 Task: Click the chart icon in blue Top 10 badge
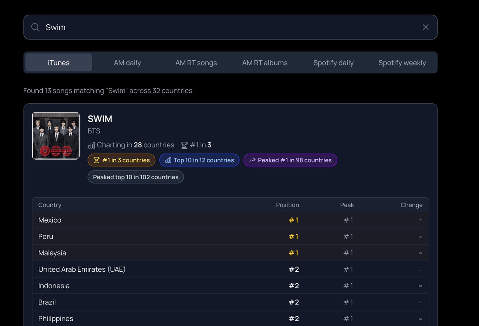[168, 160]
